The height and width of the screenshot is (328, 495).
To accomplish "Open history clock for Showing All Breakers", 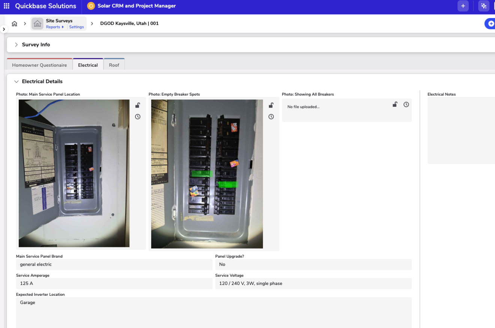I will [x=406, y=105].
